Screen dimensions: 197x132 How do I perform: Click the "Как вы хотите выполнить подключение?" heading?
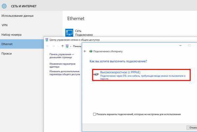pyautogui.click(x=118, y=61)
